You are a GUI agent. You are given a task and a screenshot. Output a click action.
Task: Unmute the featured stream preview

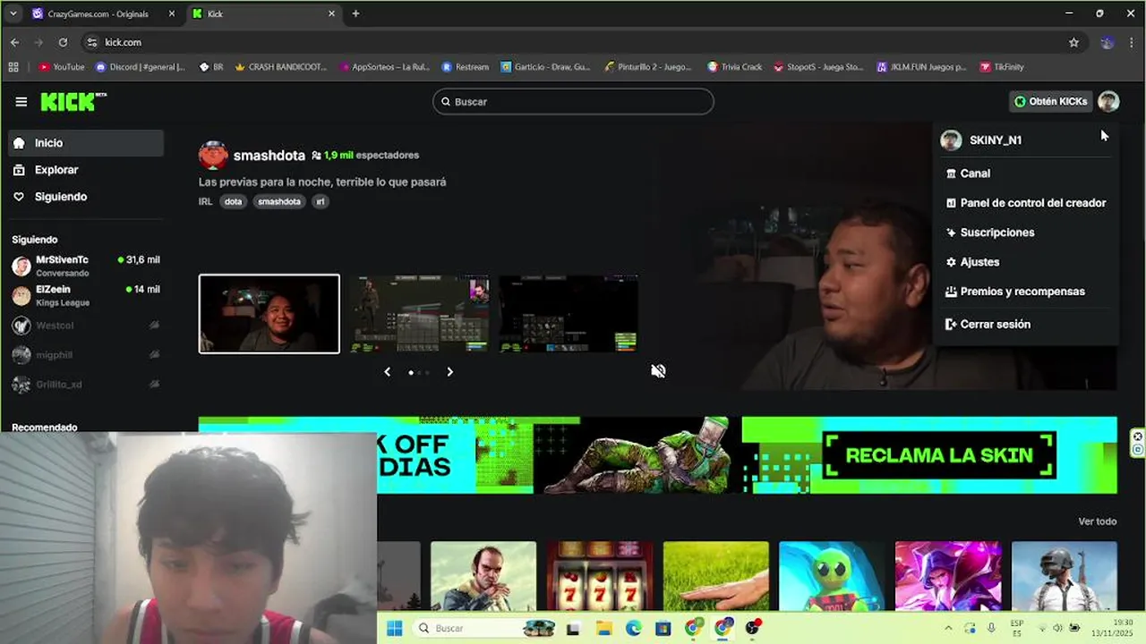658,371
